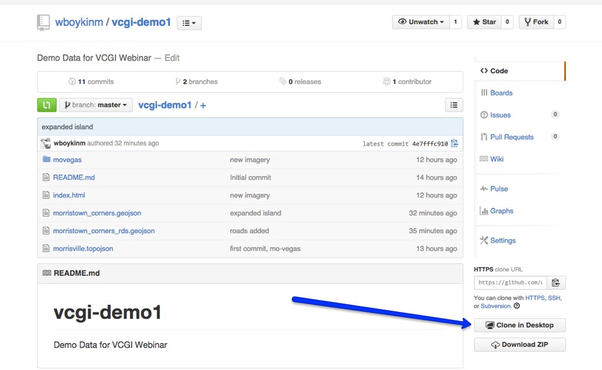
Task: Open the list dropdown next to vcgi-demo1 title
Action: click(x=189, y=23)
